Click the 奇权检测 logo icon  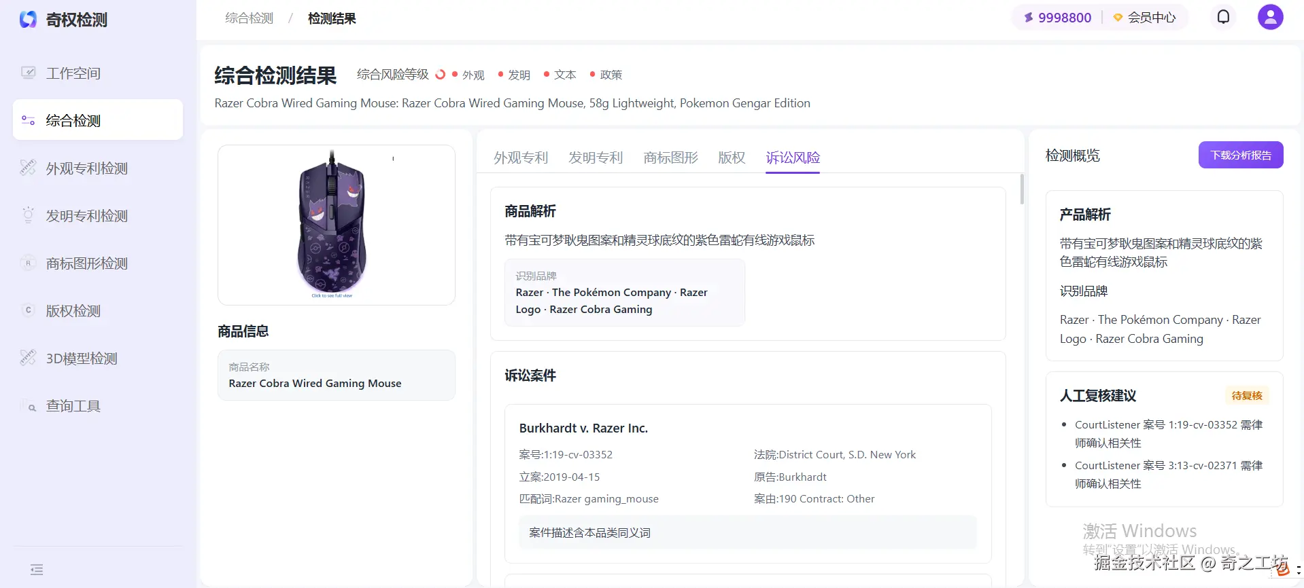[28, 20]
